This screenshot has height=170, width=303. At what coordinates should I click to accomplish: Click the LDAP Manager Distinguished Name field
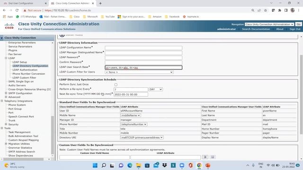[143, 52]
